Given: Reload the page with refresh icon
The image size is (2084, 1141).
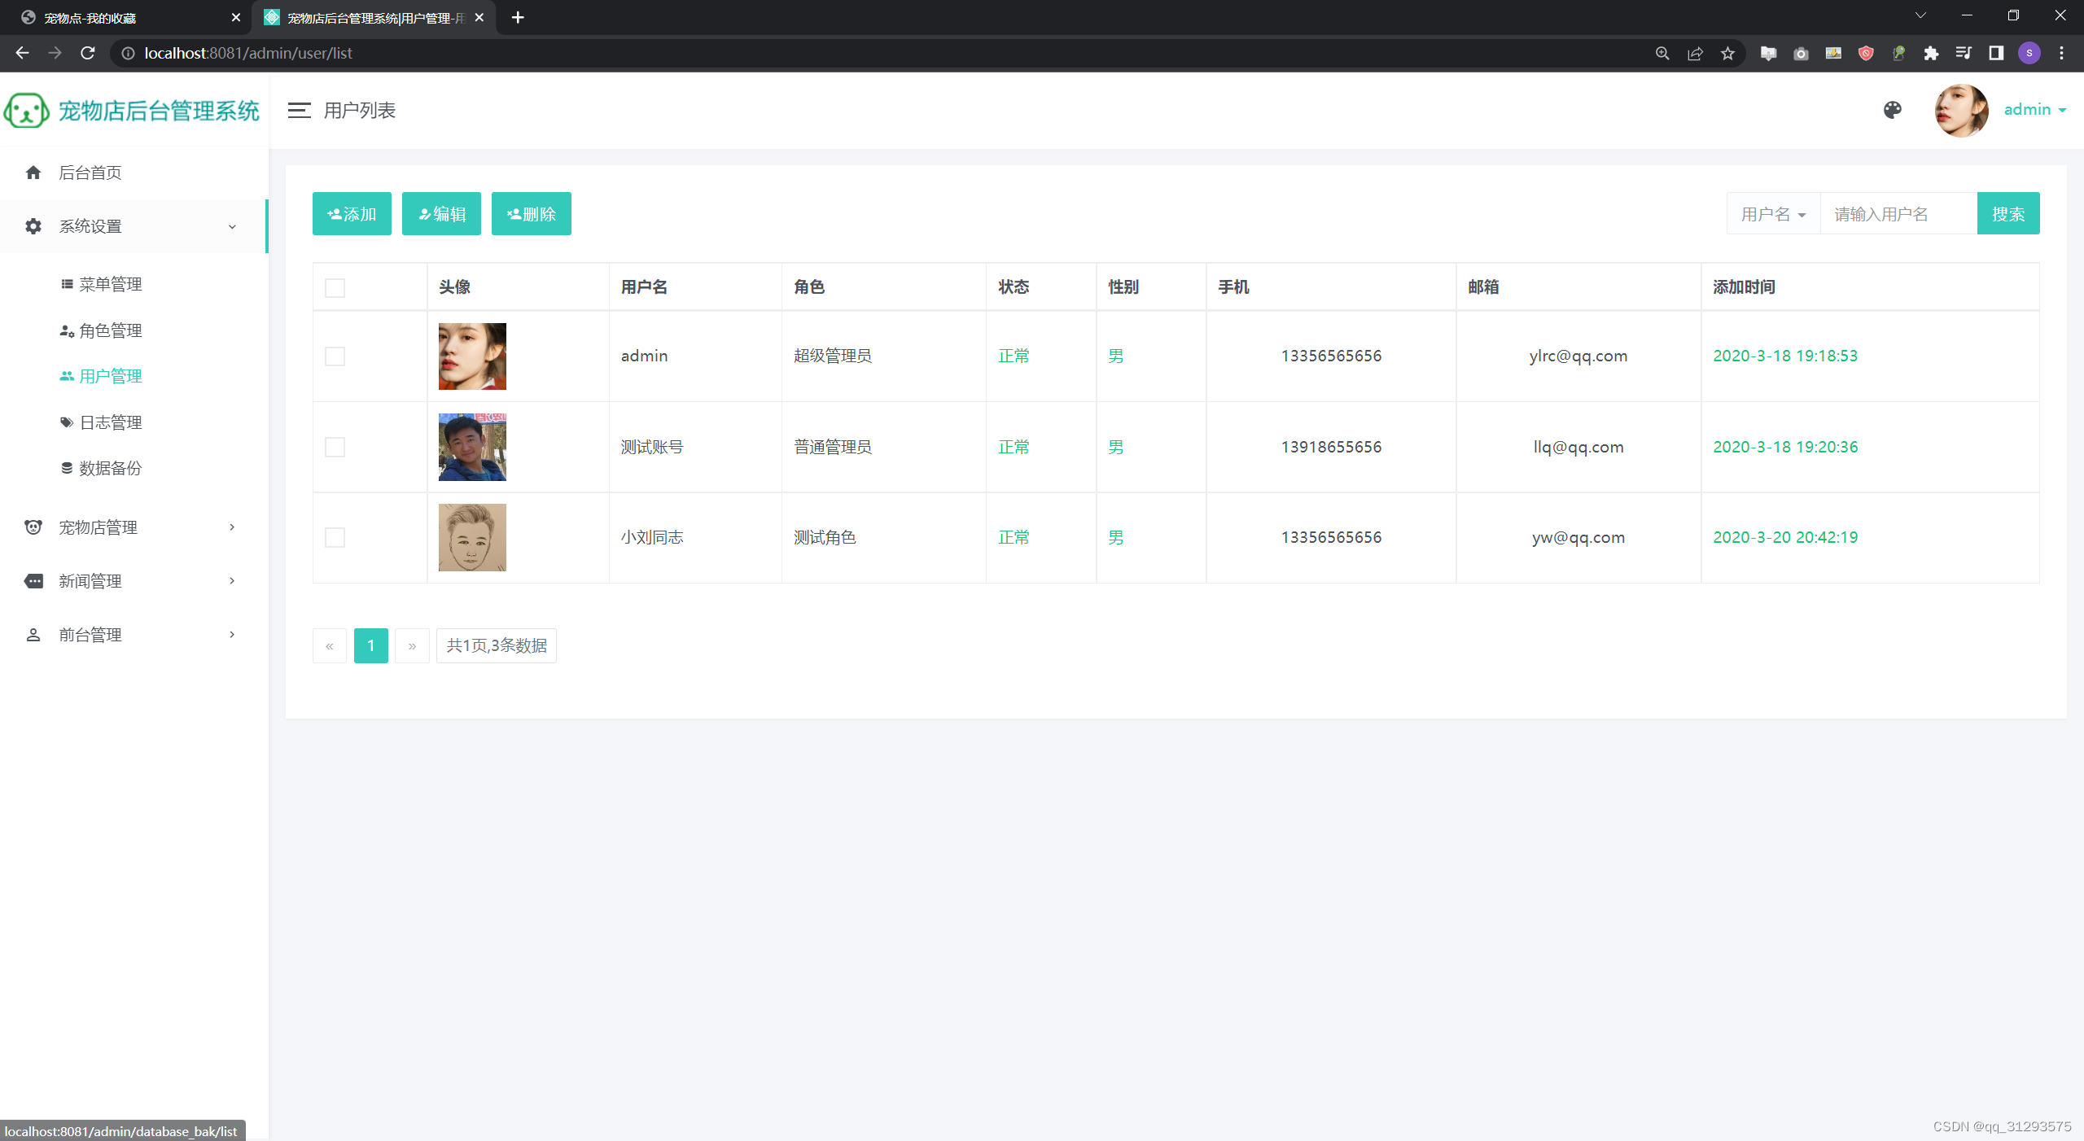Looking at the screenshot, I should (x=88, y=54).
